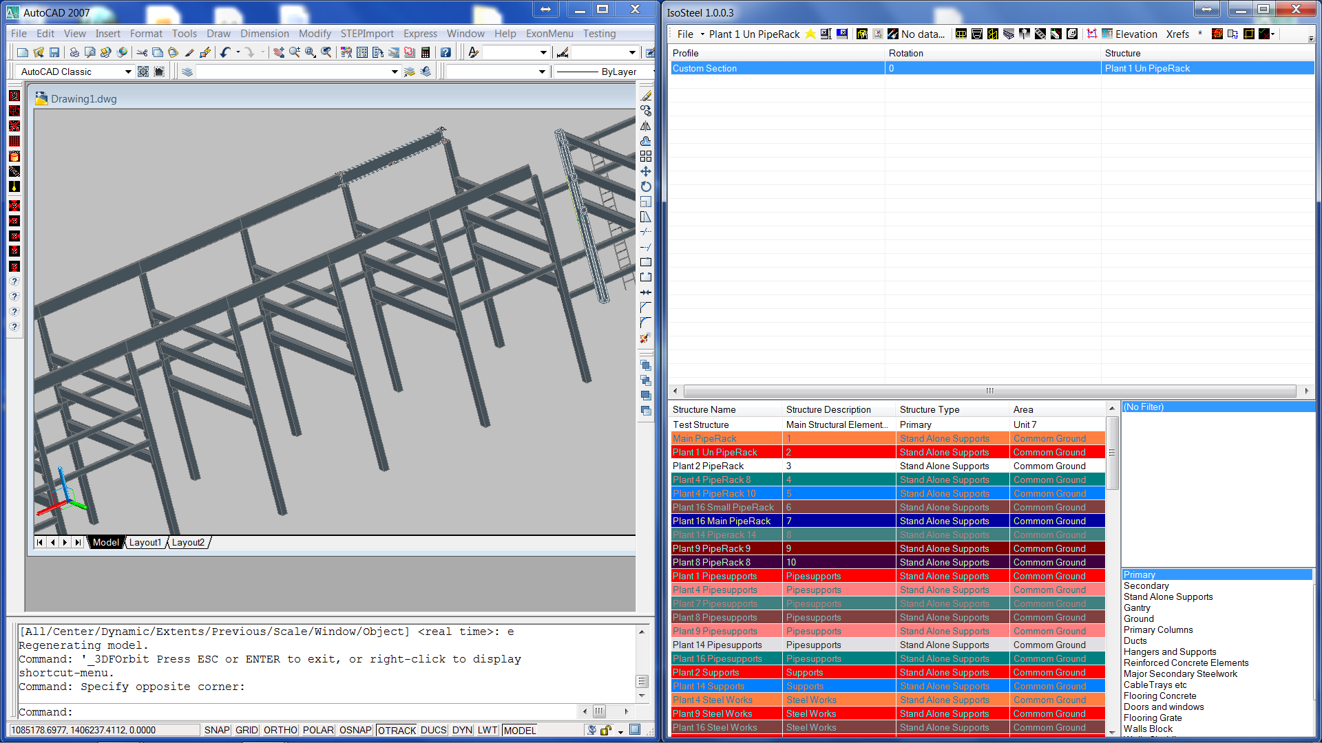The image size is (1322, 743).
Task: Select the Rotate tool icon
Action: tap(646, 186)
